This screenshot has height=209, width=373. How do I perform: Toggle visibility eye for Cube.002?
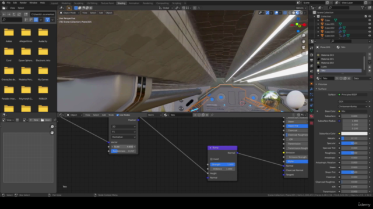[x=370, y=28]
